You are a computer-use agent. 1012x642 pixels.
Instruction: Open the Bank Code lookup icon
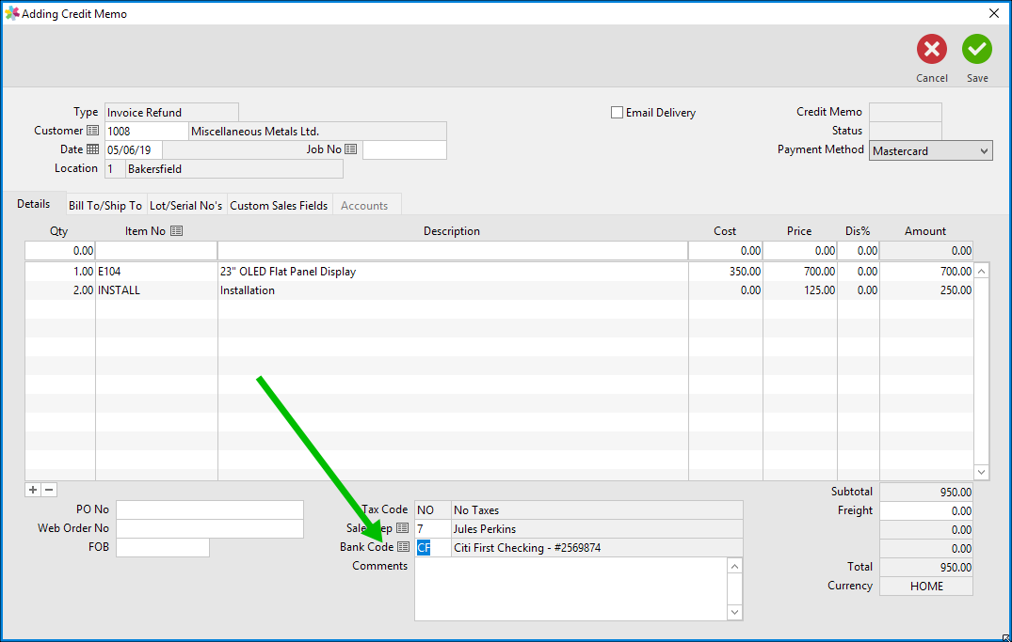coord(405,547)
